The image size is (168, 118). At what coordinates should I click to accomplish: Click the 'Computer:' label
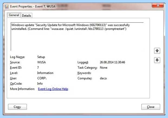85,78
